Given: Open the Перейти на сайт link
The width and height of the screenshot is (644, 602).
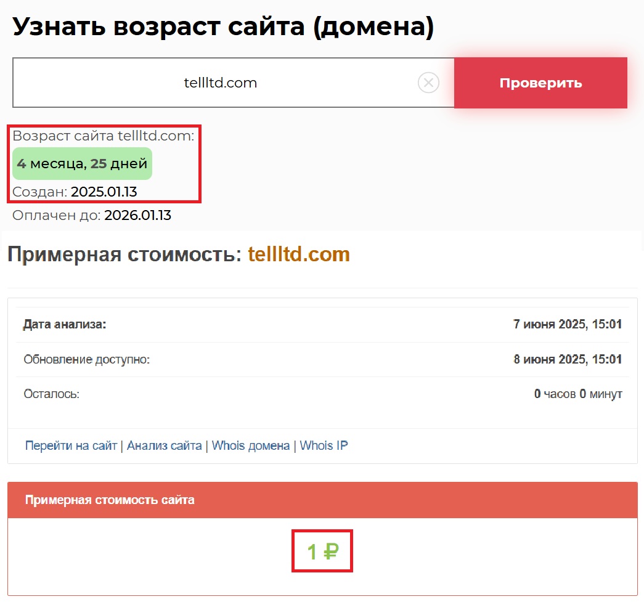Looking at the screenshot, I should coord(71,445).
